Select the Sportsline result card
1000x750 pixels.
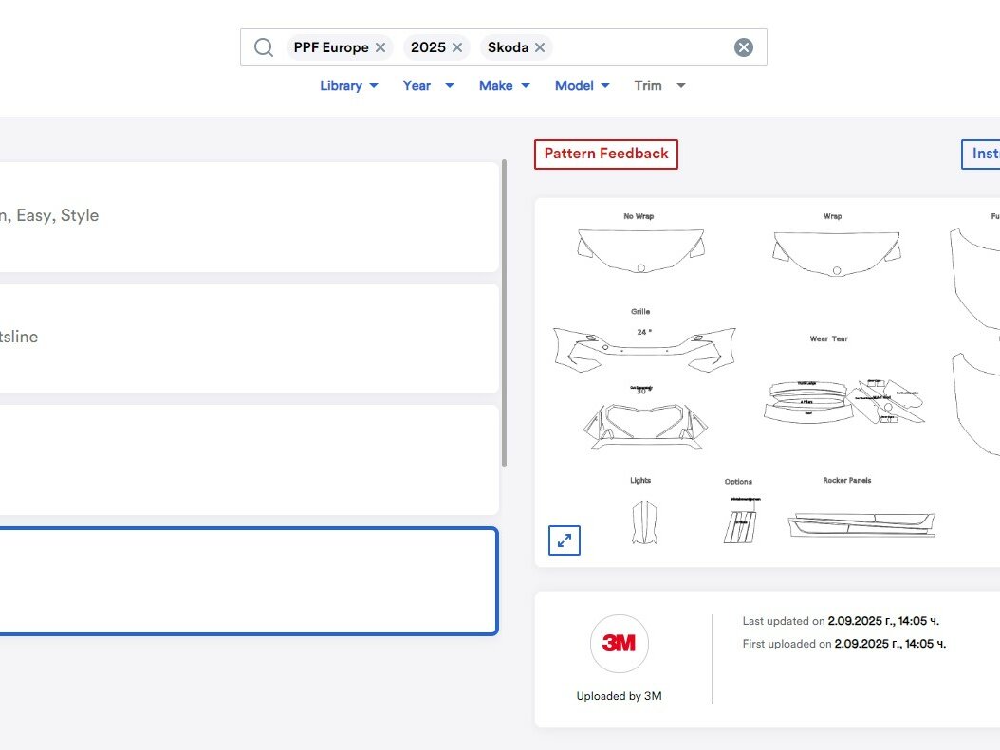(x=247, y=338)
